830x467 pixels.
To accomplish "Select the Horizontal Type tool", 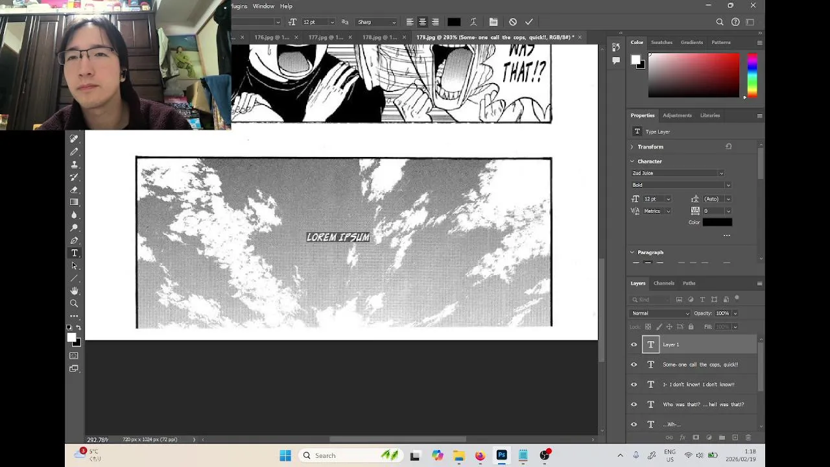I will (x=74, y=253).
